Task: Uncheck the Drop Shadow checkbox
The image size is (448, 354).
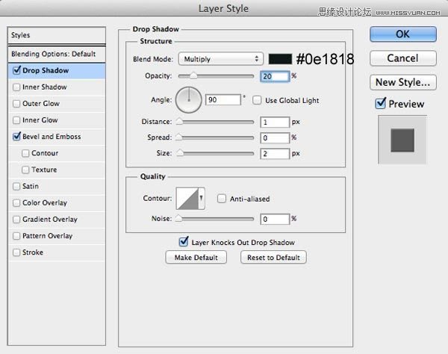Action: point(16,70)
